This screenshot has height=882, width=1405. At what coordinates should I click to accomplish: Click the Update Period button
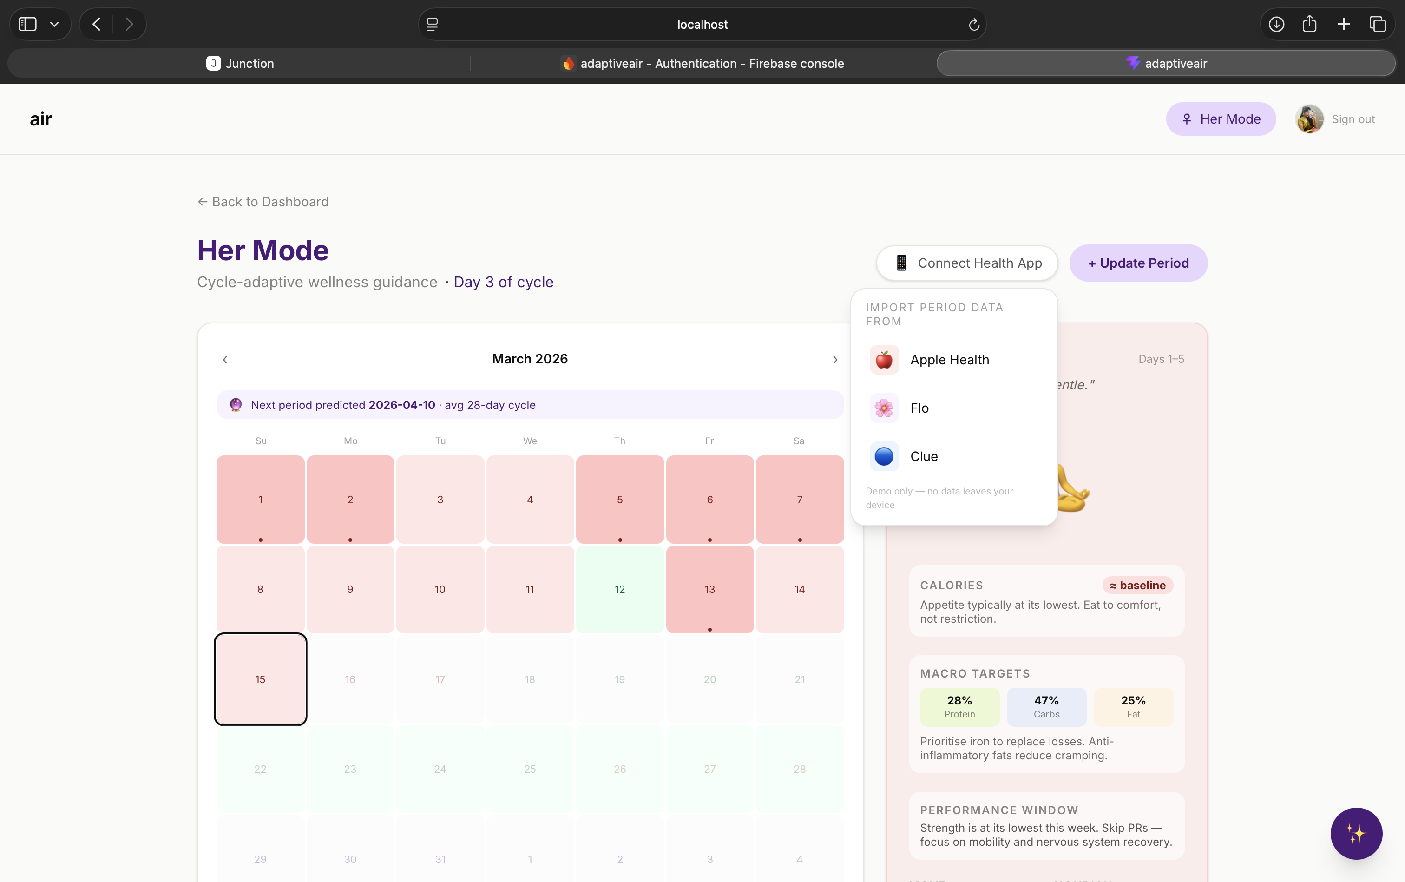coord(1138,263)
